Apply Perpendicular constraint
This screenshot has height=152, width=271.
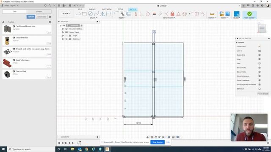click(x=166, y=14)
